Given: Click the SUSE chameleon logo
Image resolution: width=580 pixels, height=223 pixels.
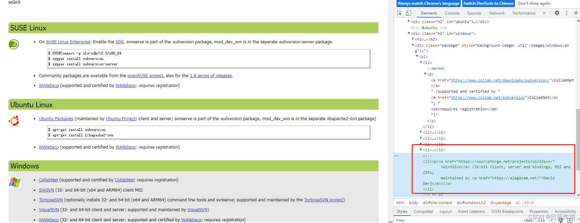Looking at the screenshot, I should (x=14, y=44).
